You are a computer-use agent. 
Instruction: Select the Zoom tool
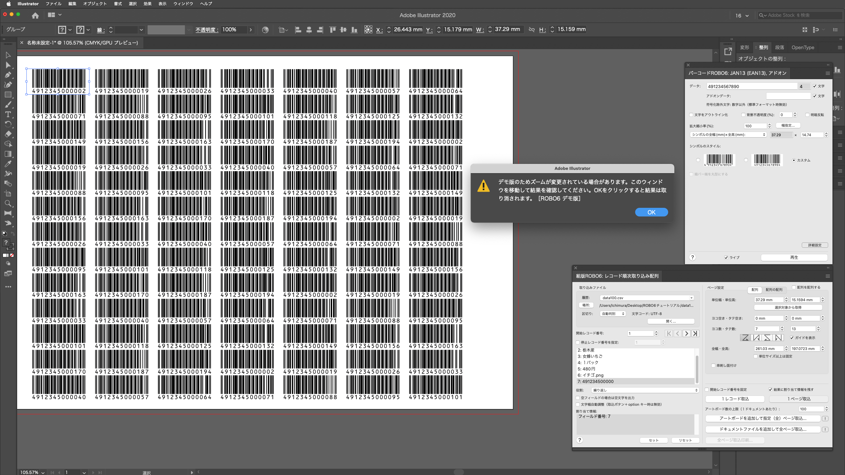[x=8, y=204]
